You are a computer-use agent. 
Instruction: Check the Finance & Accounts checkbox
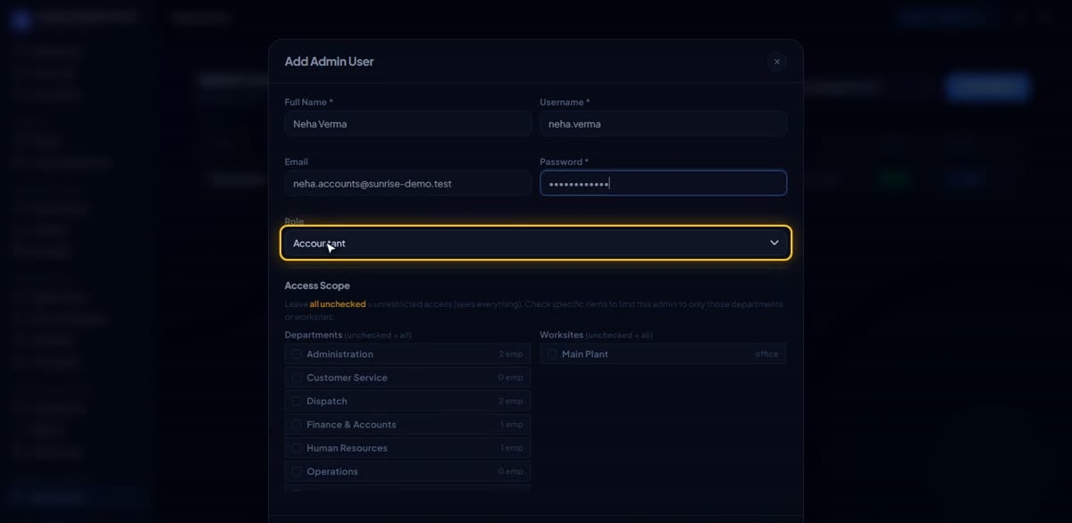(x=297, y=425)
